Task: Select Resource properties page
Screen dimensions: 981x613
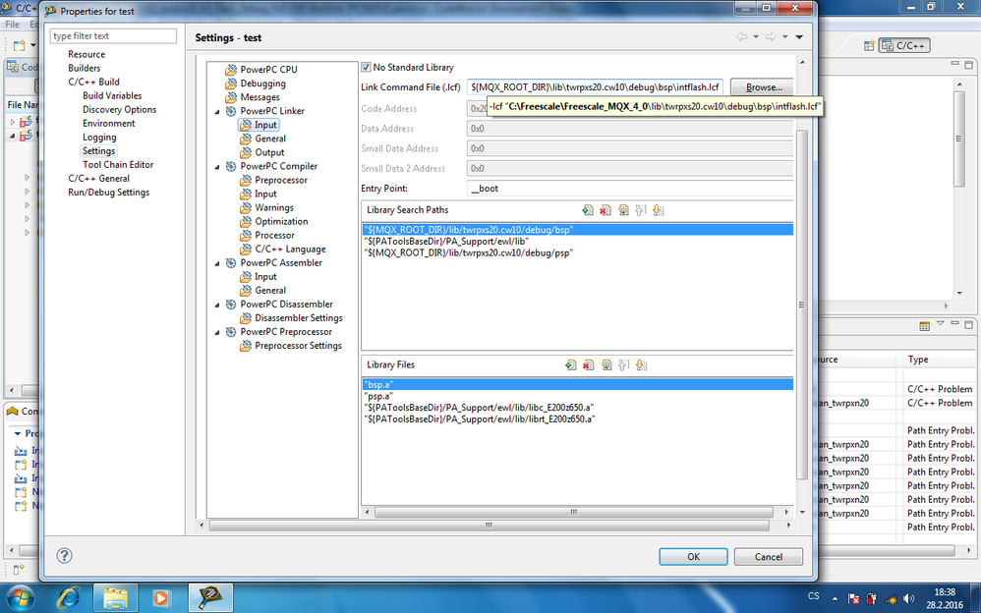Action: [x=87, y=54]
